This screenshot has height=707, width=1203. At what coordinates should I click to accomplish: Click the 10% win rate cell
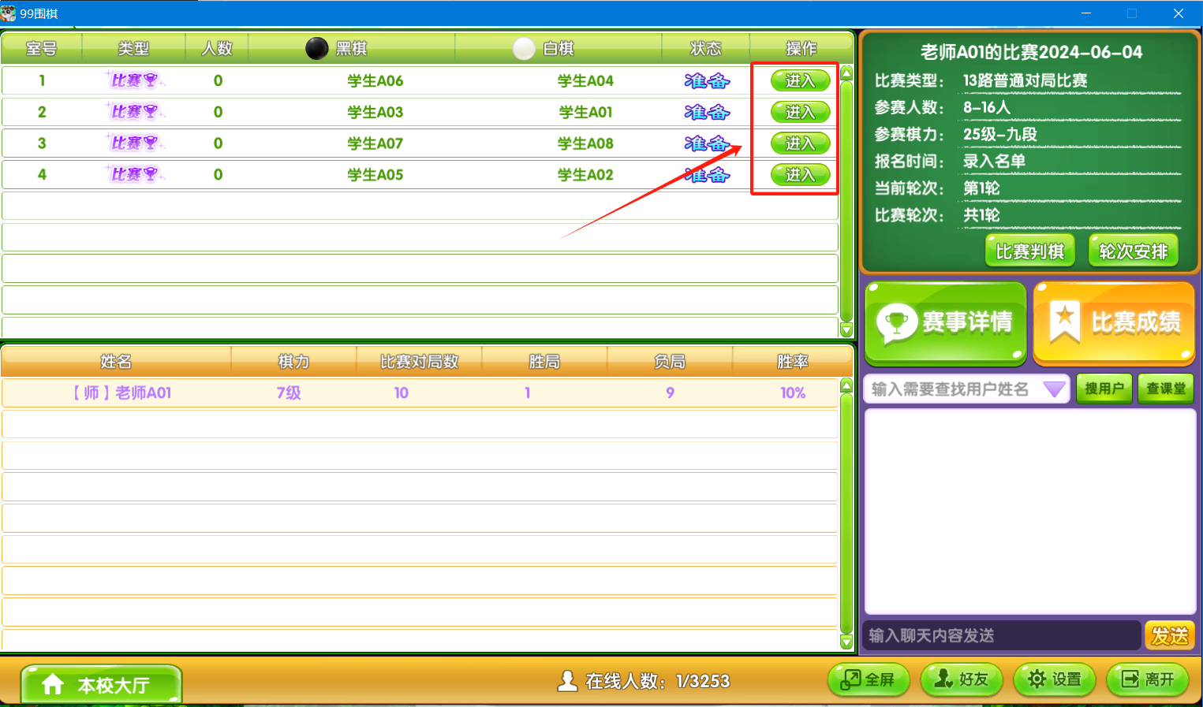(x=793, y=393)
